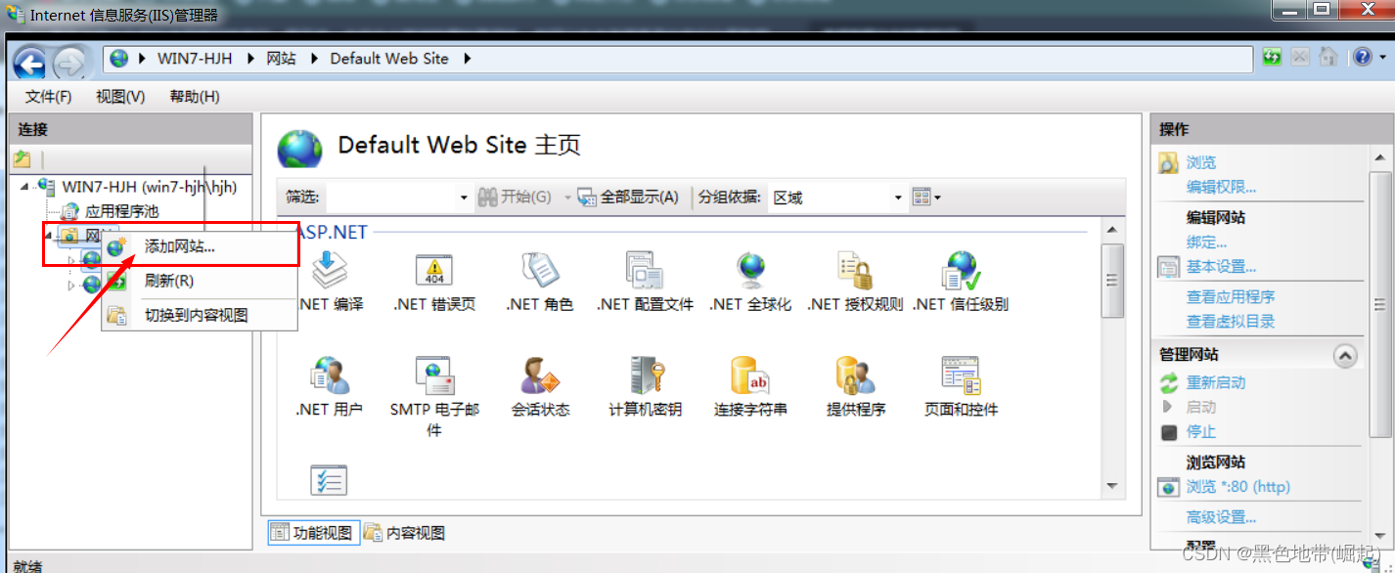The height and width of the screenshot is (573, 1395).
Task: Click the 查看虚拟目录 link
Action: tap(1231, 322)
